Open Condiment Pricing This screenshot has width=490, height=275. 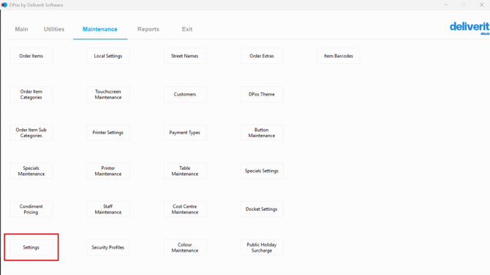point(31,209)
